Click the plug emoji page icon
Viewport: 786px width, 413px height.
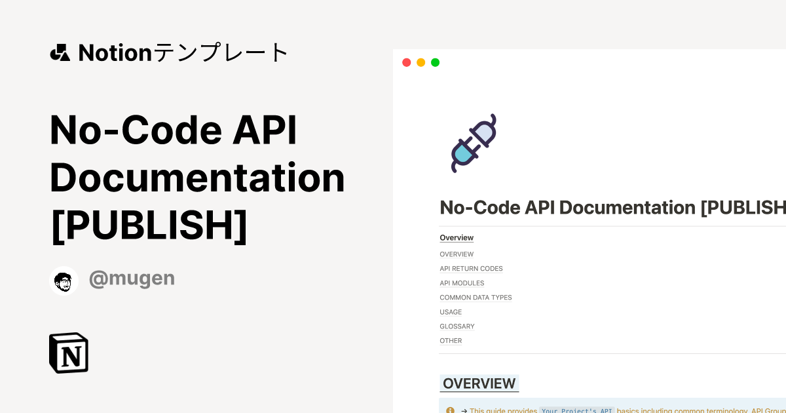(x=473, y=143)
